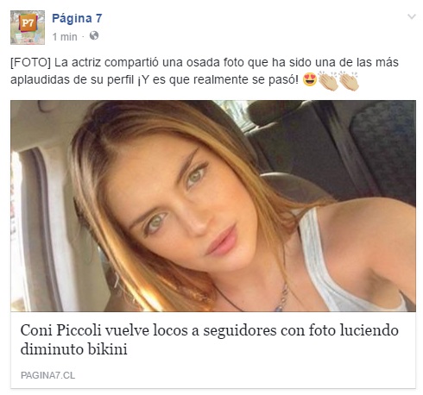
Task: Open the Coni Piccoli article headline
Action: coord(210,340)
